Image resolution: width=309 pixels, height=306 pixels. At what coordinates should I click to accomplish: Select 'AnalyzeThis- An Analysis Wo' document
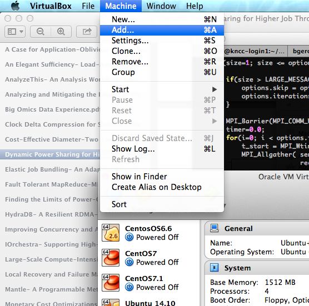pos(50,79)
